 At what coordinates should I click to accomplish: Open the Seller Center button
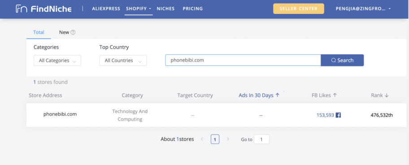coord(298,9)
